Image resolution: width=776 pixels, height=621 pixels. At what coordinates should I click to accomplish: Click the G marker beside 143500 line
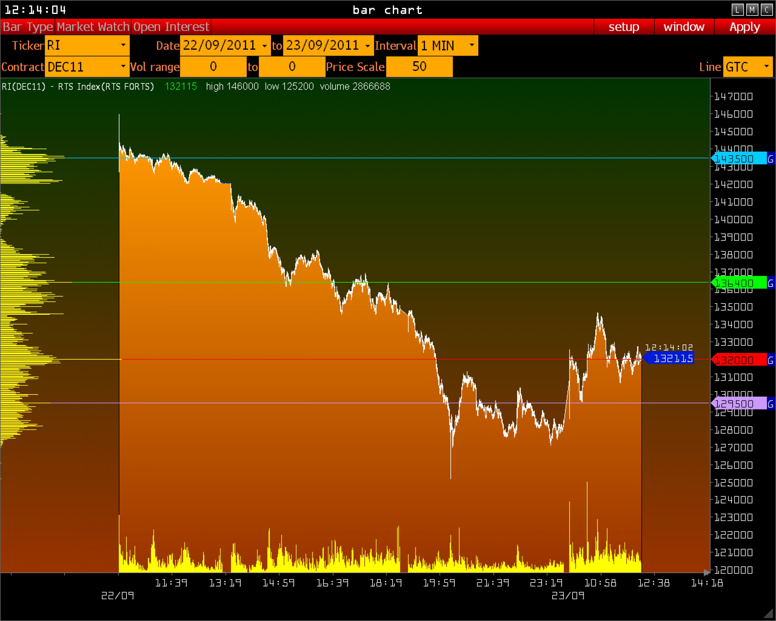(x=771, y=159)
